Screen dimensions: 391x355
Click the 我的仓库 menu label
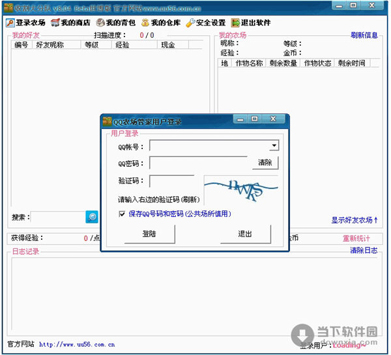pos(166,23)
